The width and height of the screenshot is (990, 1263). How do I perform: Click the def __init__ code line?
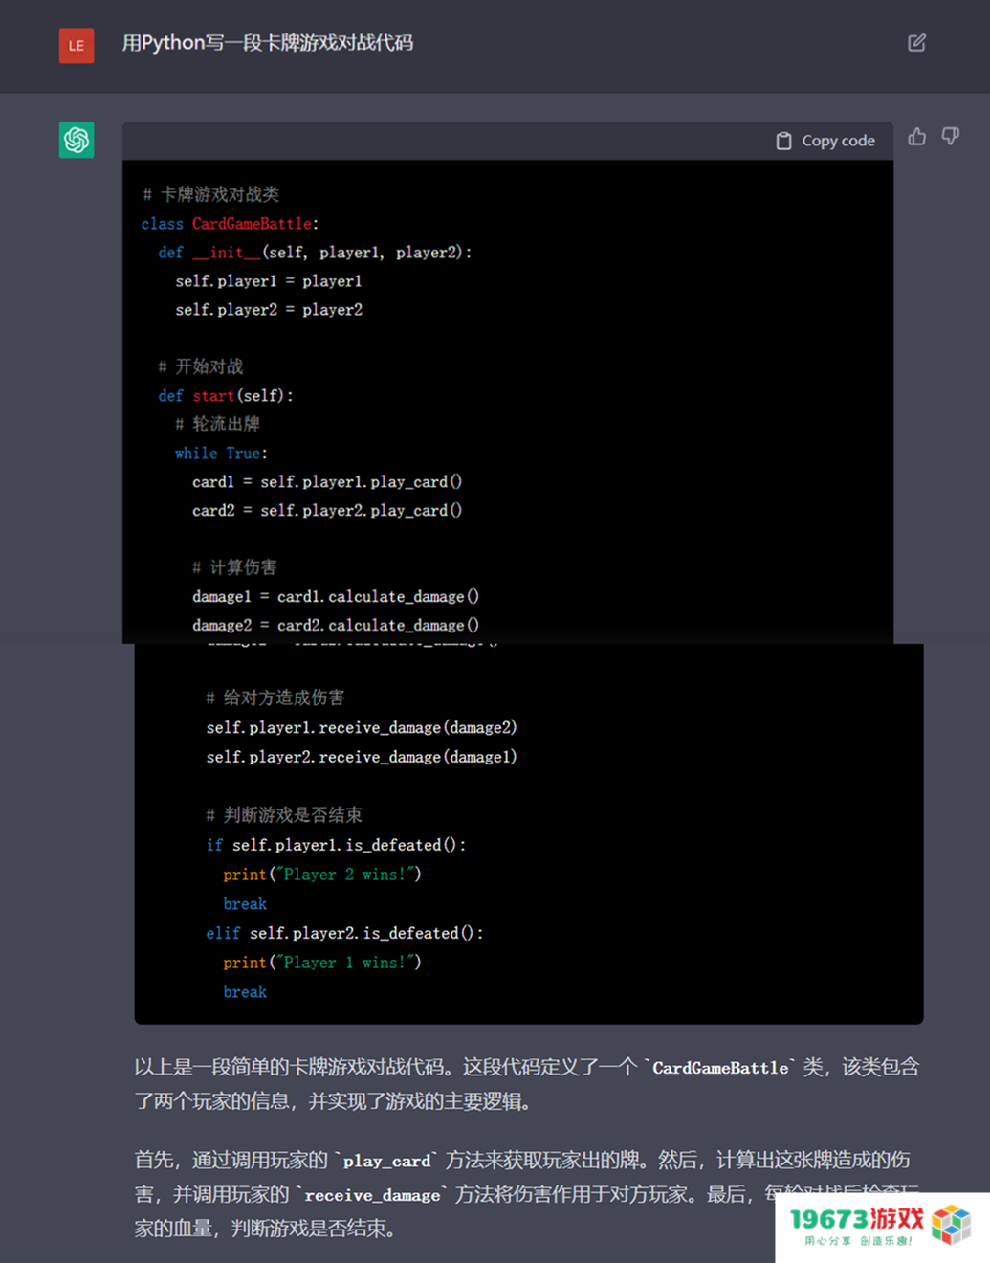(315, 253)
